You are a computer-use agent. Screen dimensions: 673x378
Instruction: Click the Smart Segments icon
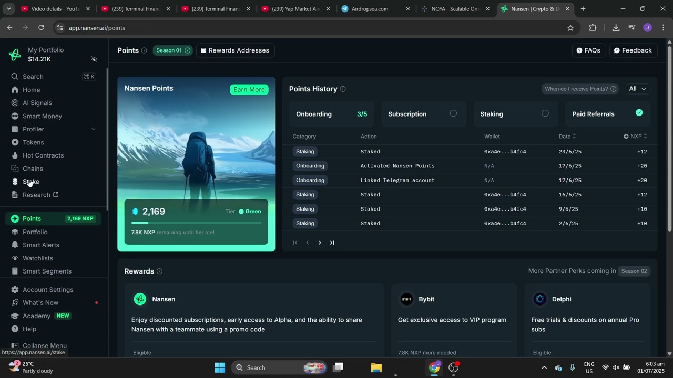coord(15,271)
